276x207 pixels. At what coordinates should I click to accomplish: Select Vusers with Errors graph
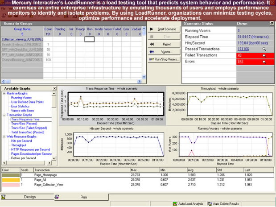click(22, 111)
